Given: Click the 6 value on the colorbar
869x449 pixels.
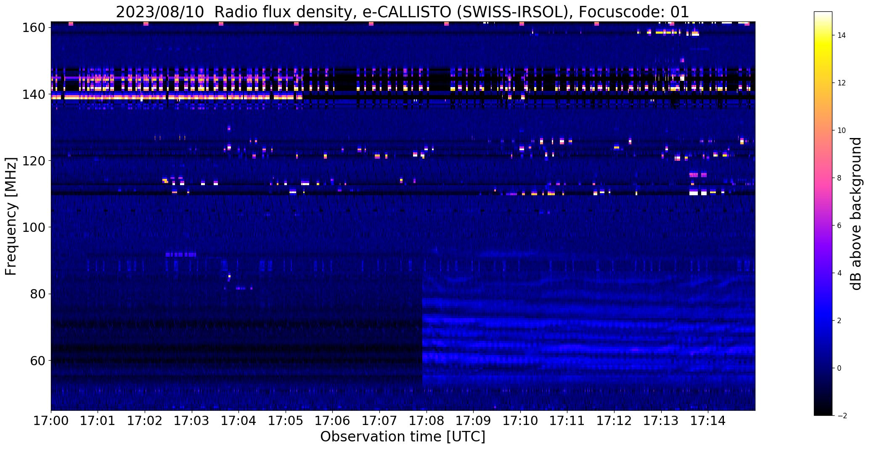Looking at the screenshot, I should [x=839, y=226].
